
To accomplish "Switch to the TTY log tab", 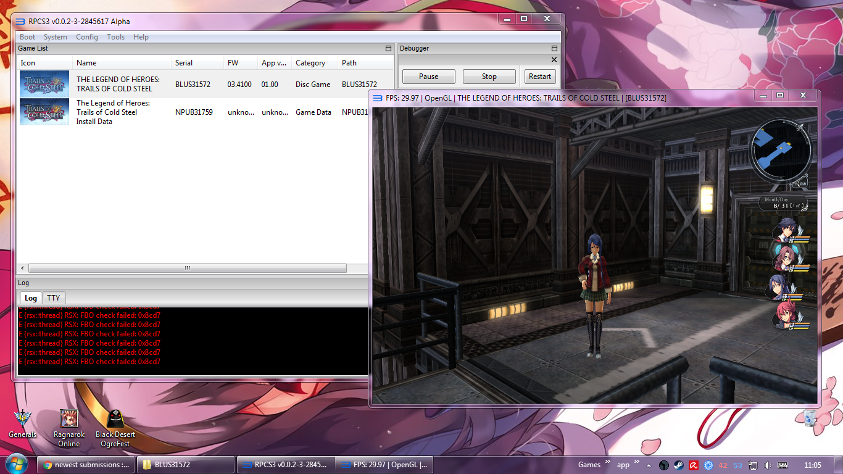I will click(54, 298).
